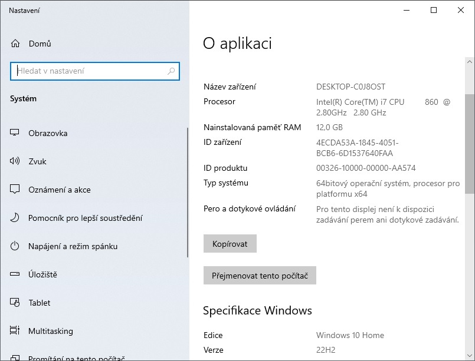The image size is (475, 361).
Task: Open Úložiště storage settings
Action: pyautogui.click(x=14, y=274)
